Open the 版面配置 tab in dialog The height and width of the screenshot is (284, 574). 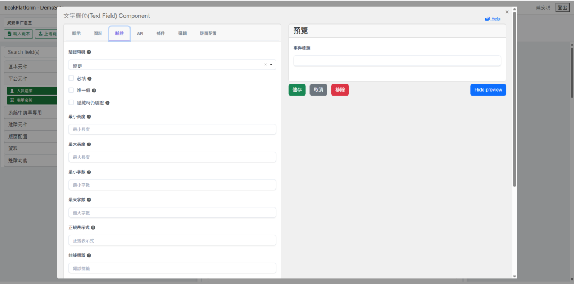pyautogui.click(x=208, y=33)
